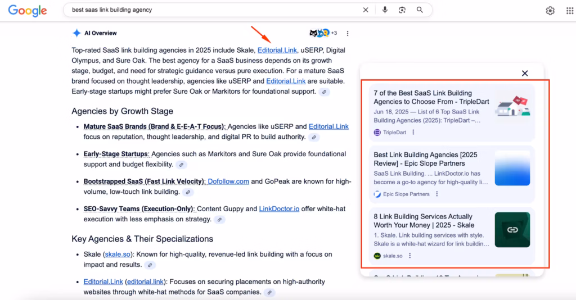
Task: Click the Dofollow.com link
Action: [228, 181]
